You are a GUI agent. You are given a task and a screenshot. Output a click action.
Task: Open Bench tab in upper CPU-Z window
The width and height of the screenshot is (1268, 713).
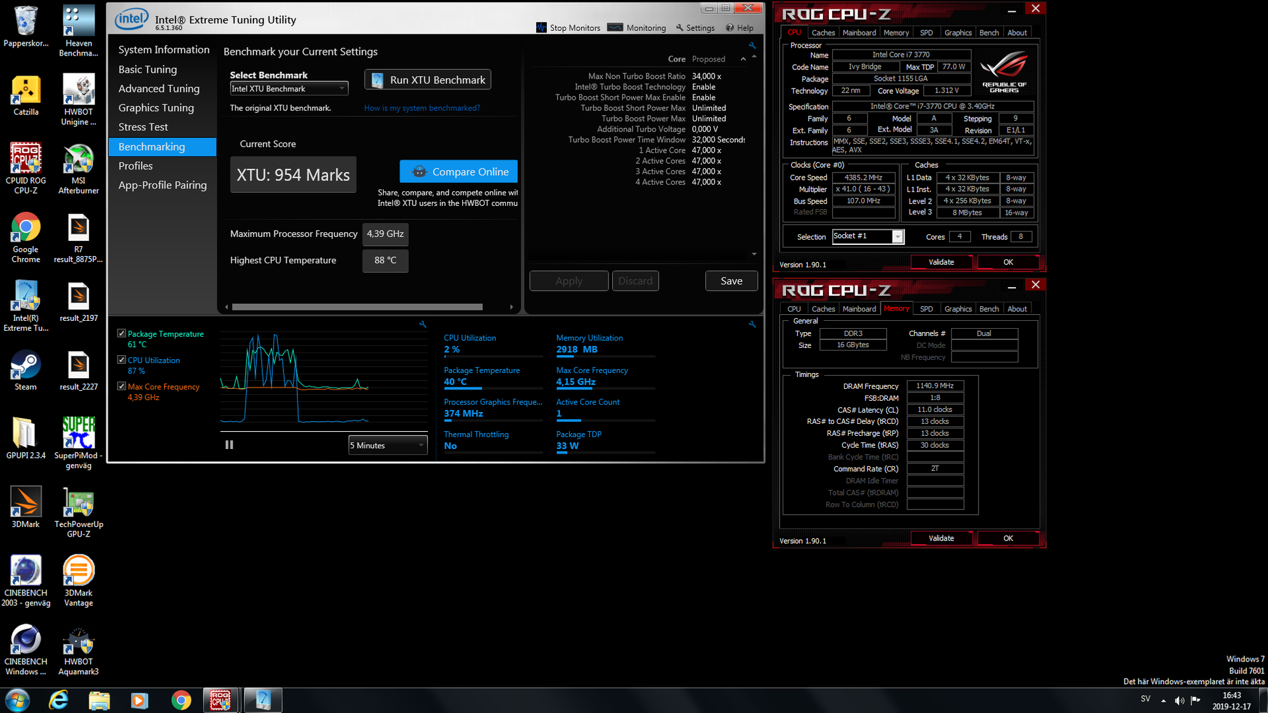pyautogui.click(x=989, y=32)
